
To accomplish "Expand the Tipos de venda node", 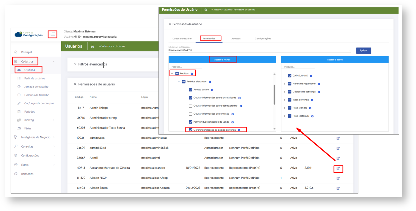I will pos(285,100).
